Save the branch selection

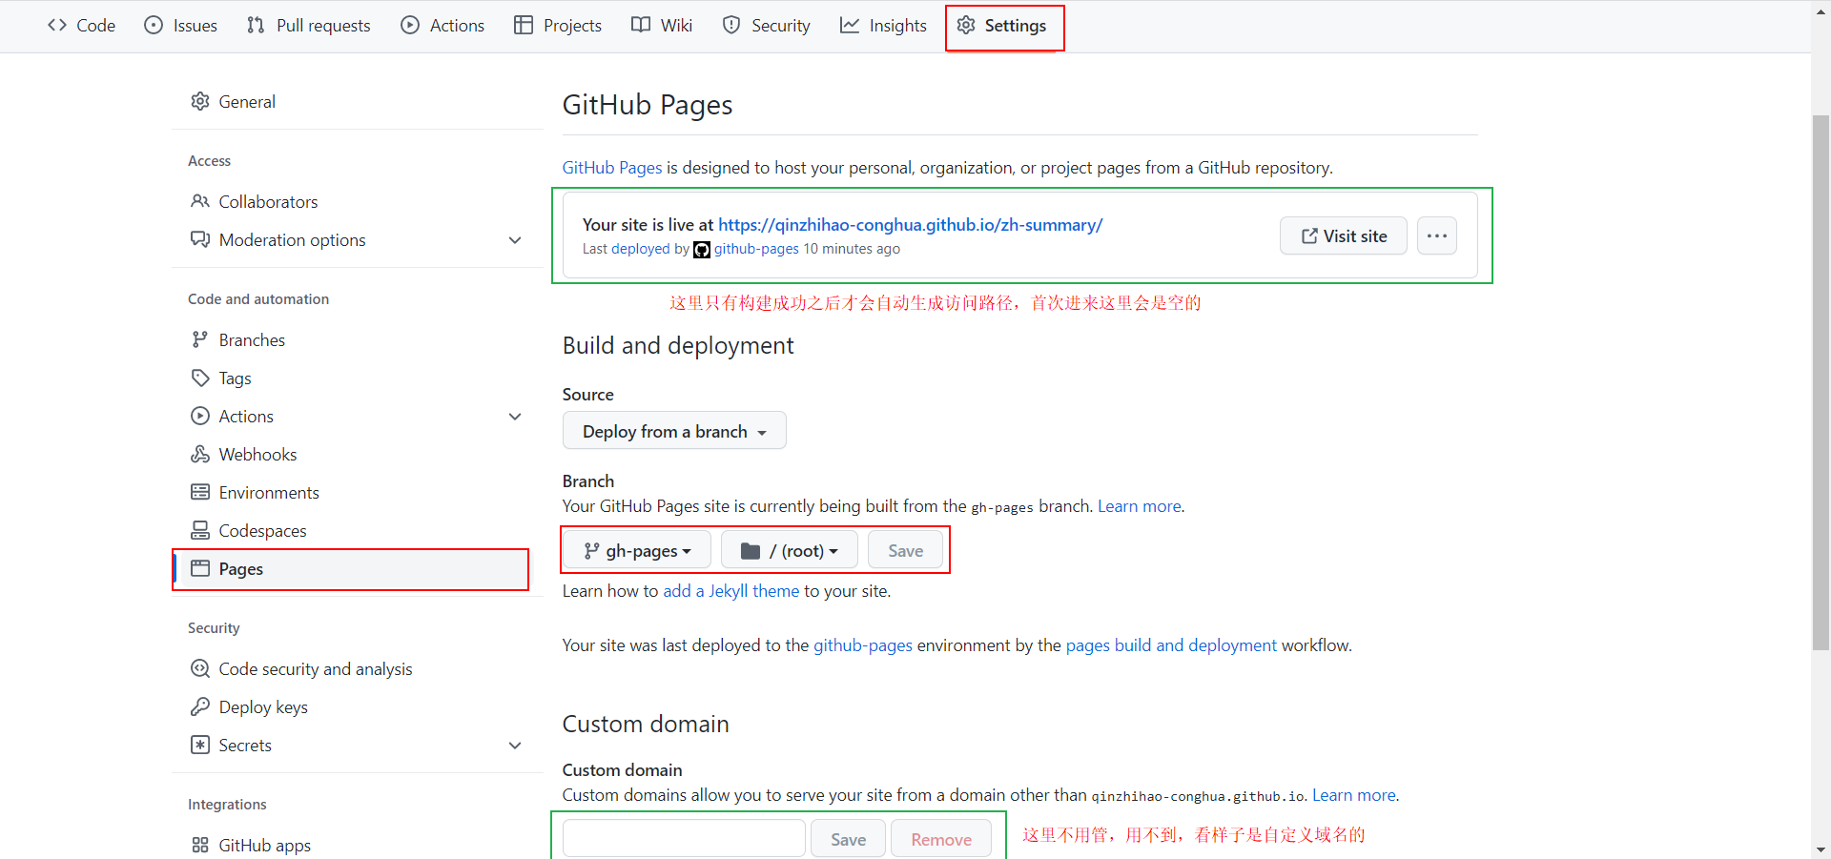click(x=905, y=550)
